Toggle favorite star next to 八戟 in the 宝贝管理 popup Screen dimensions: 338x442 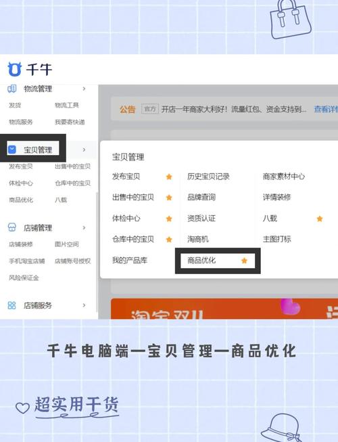click(x=320, y=219)
